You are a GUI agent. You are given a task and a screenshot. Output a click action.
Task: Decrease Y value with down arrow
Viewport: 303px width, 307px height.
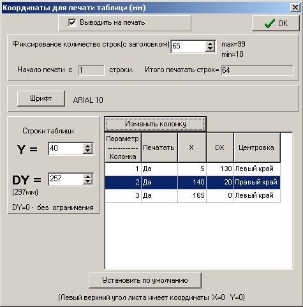(87, 151)
